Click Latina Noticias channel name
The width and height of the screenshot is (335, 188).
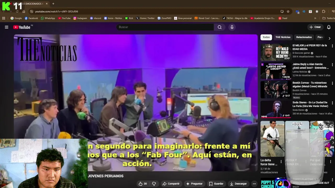coord(300,72)
